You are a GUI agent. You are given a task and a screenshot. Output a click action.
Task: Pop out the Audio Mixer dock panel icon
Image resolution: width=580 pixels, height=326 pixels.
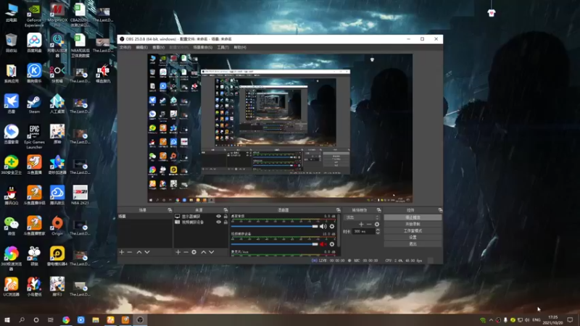[x=338, y=210]
